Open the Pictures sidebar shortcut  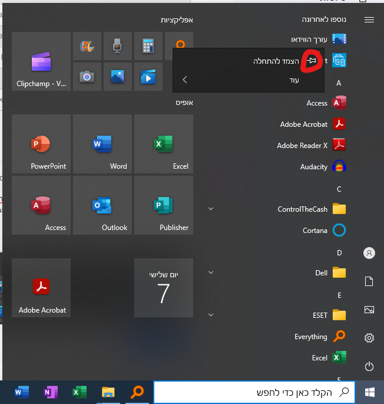[x=369, y=310]
